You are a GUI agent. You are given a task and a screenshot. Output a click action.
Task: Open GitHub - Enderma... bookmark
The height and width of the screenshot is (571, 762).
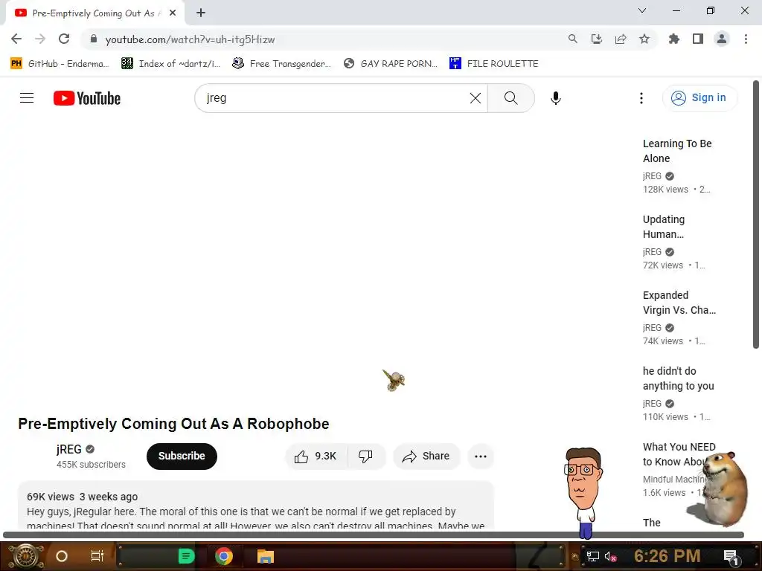[60, 64]
